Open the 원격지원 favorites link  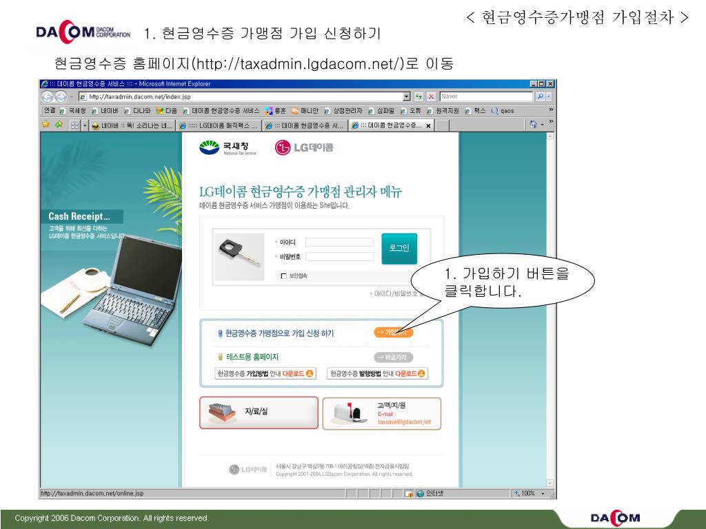tap(443, 111)
